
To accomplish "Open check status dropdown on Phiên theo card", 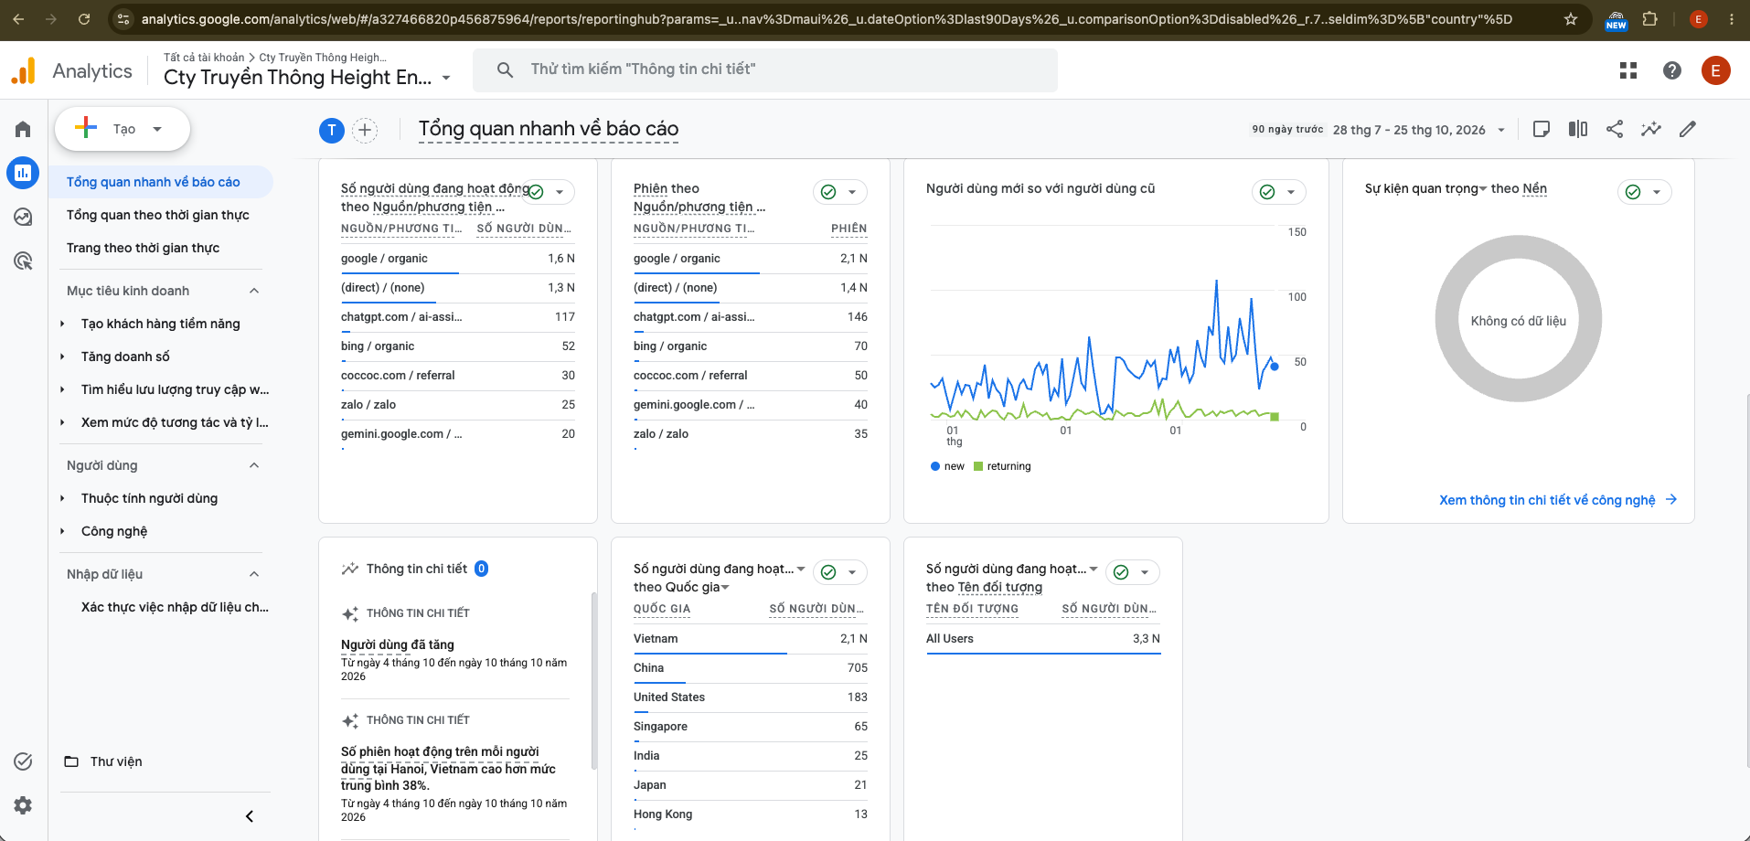I will [x=840, y=192].
